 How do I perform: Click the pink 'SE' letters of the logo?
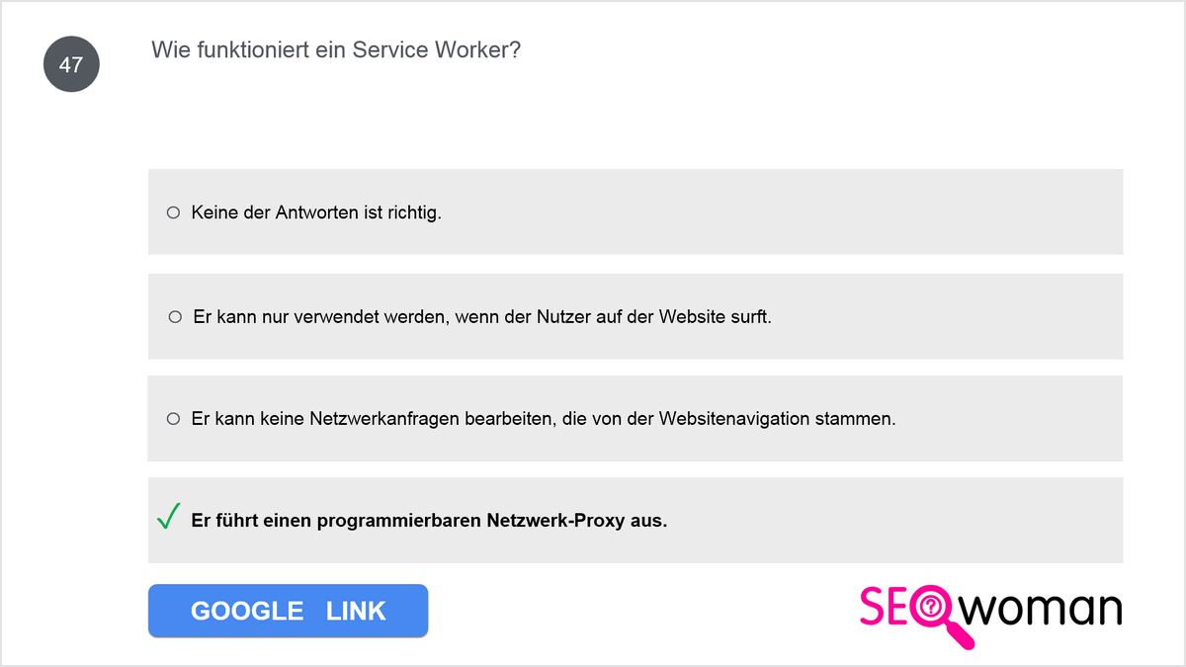[x=885, y=607]
